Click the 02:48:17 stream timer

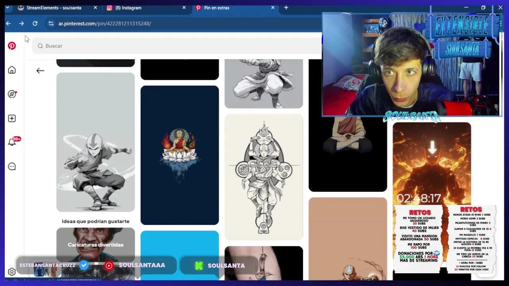pos(419,198)
